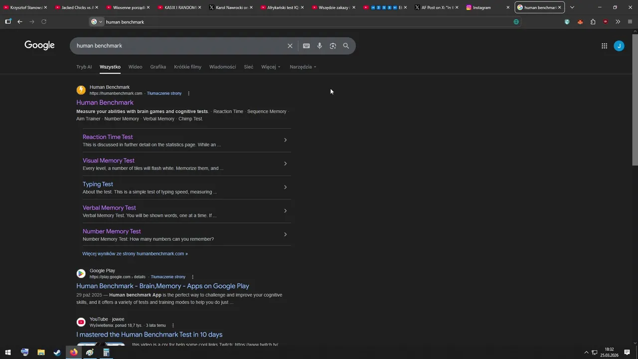Screen dimensions: 638x359
Task: Submit search with the magnifier icon
Action: point(346,46)
